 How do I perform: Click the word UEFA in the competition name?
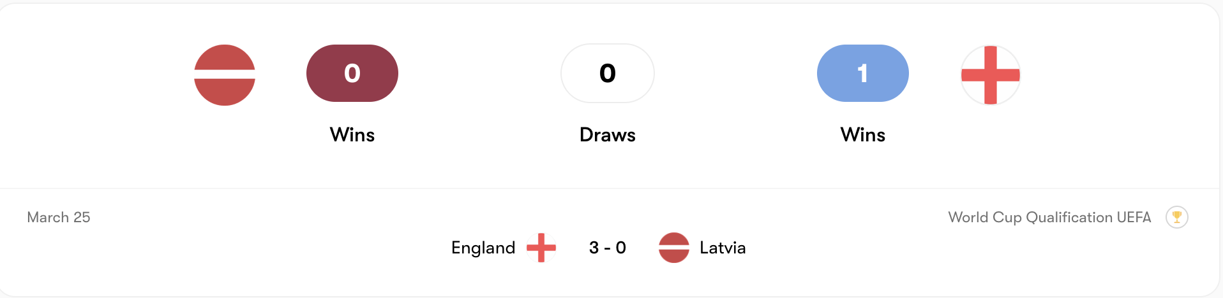coord(1134,217)
